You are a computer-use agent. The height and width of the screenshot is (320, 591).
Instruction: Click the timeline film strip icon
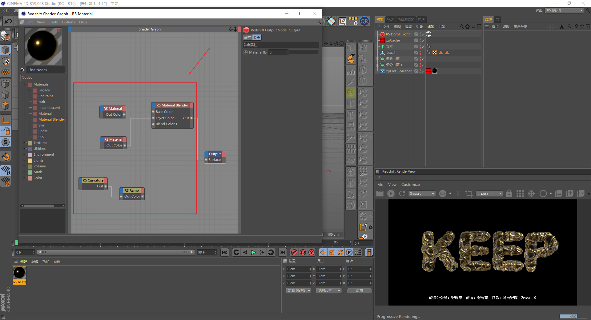pos(369,253)
